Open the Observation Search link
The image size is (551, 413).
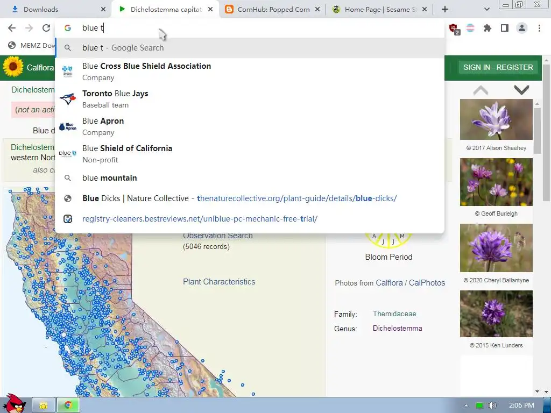pyautogui.click(x=218, y=236)
